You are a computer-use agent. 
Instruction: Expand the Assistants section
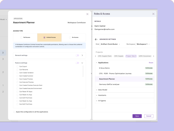pyautogui.click(x=125, y=95)
